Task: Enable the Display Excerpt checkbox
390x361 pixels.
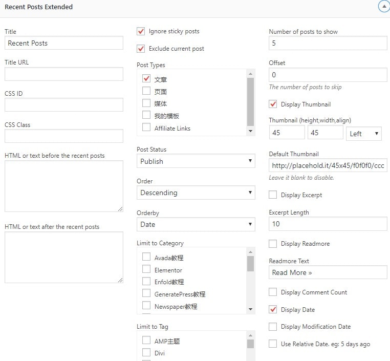Action: (273, 195)
